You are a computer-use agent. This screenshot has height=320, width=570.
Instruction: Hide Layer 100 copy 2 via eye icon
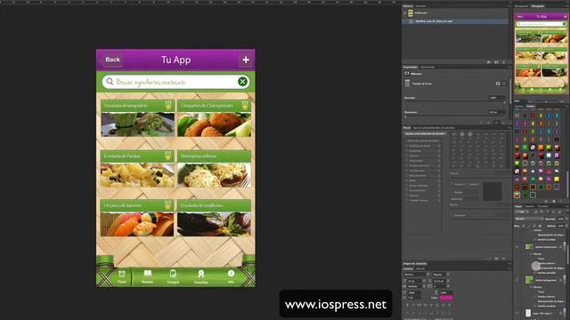click(517, 313)
